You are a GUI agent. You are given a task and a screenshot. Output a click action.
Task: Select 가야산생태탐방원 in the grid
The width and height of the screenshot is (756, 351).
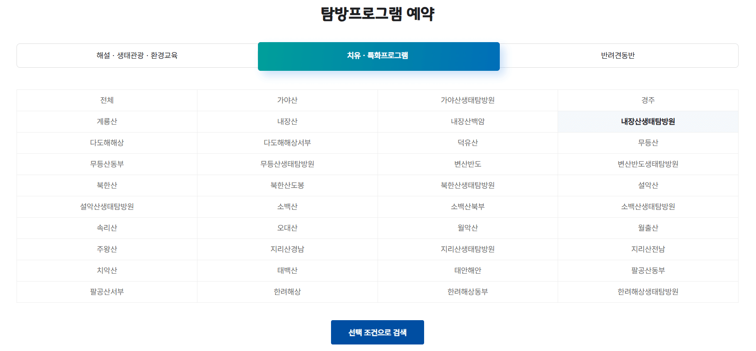coord(468,100)
